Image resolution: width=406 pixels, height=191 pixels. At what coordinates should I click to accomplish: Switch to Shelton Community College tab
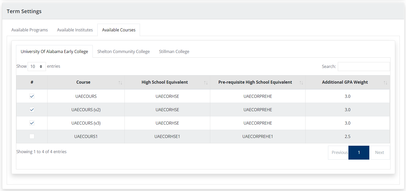pos(123,51)
